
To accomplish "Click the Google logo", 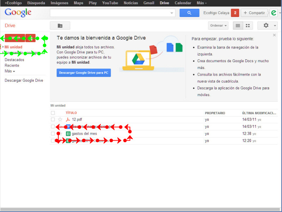I will tap(18, 13).
